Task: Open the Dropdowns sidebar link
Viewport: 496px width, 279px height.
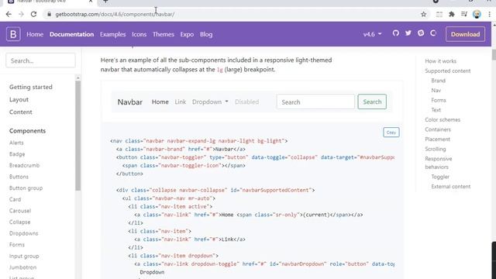Action: (x=23, y=233)
